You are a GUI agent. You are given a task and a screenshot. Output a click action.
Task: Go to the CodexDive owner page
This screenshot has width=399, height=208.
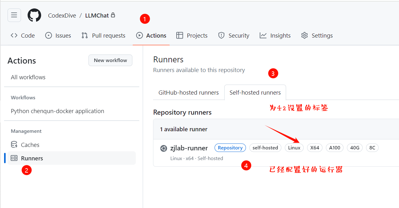pos(62,15)
